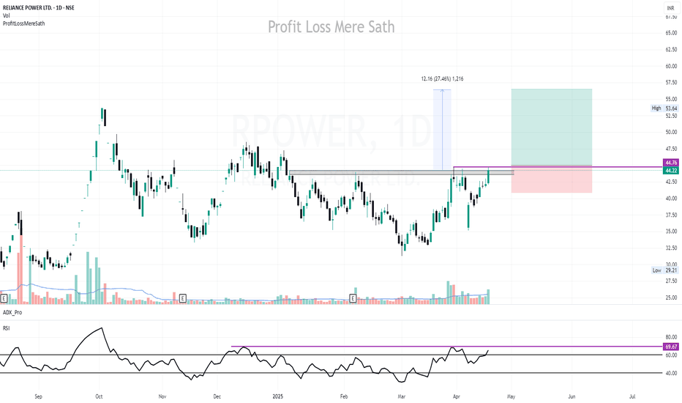Click the 40.00 RSI scale label
Image resolution: width=682 pixels, height=403 pixels.
coord(671,373)
